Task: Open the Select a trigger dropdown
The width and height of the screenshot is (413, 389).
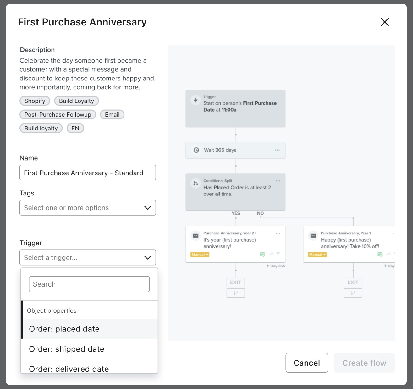Action: 88,258
